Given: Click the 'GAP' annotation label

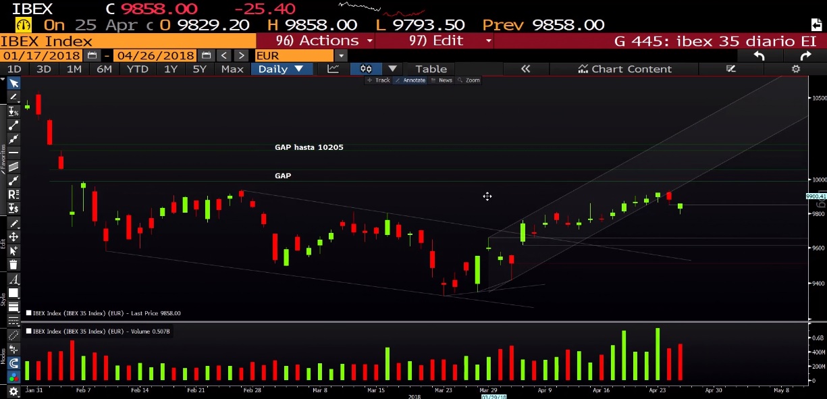Looking at the screenshot, I should point(283,176).
